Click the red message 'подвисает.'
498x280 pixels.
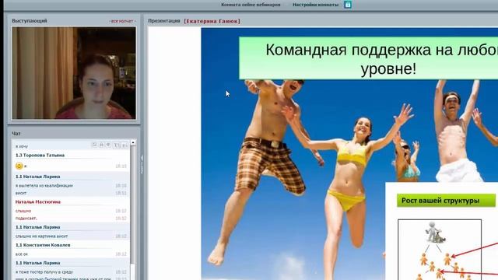(x=26, y=219)
